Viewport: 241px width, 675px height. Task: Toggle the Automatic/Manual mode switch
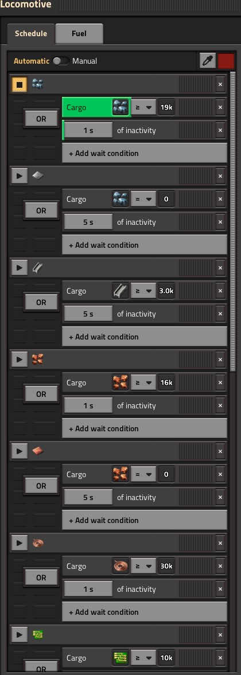tap(61, 61)
